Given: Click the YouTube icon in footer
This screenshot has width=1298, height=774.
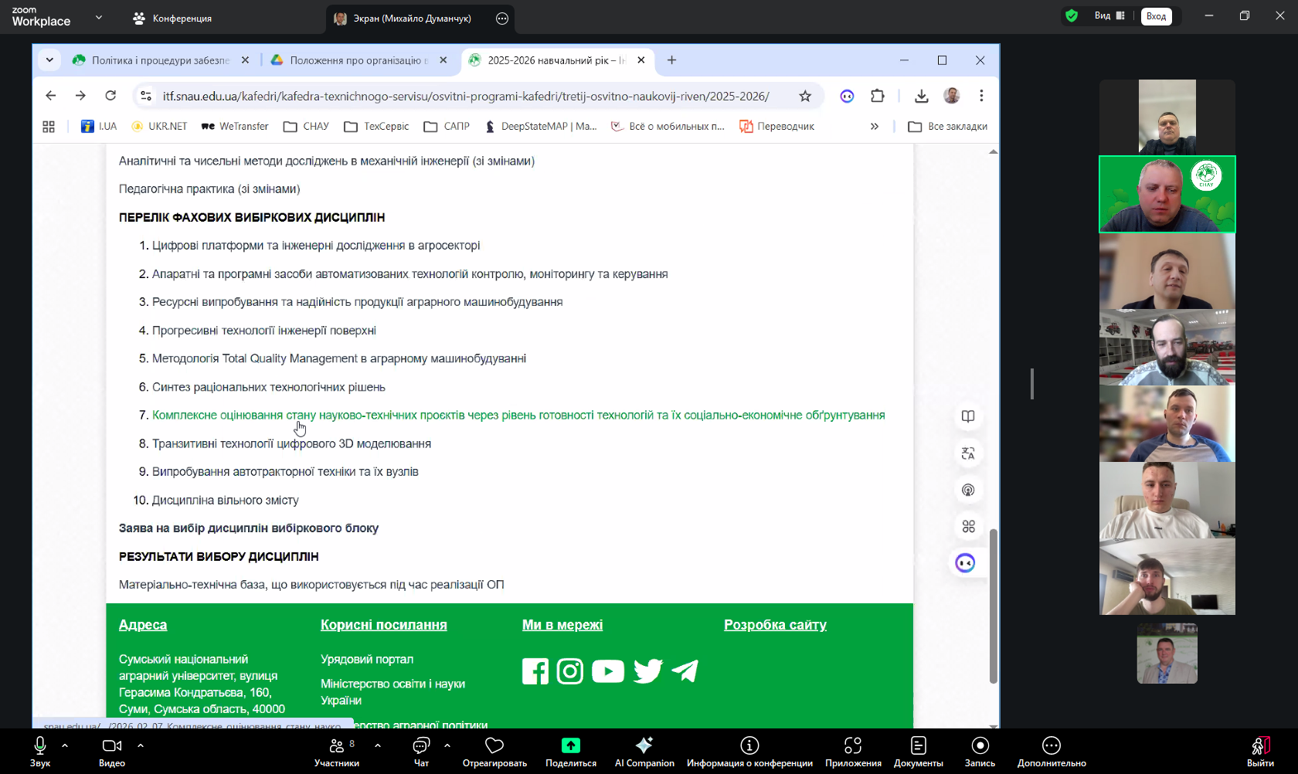Looking at the screenshot, I should pos(608,671).
